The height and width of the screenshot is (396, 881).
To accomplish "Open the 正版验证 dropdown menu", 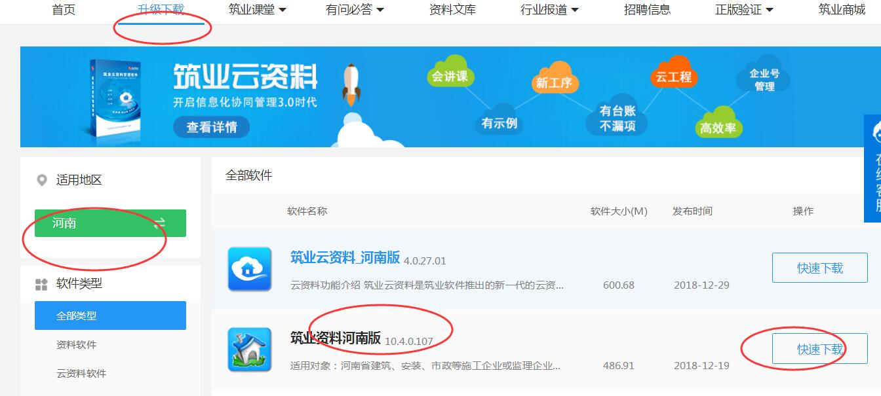I will pyautogui.click(x=744, y=10).
